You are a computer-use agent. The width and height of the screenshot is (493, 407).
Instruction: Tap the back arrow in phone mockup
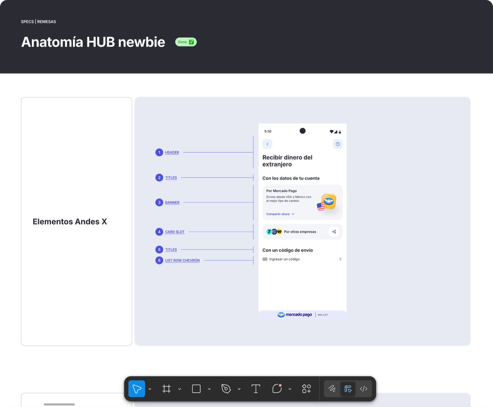click(x=267, y=144)
